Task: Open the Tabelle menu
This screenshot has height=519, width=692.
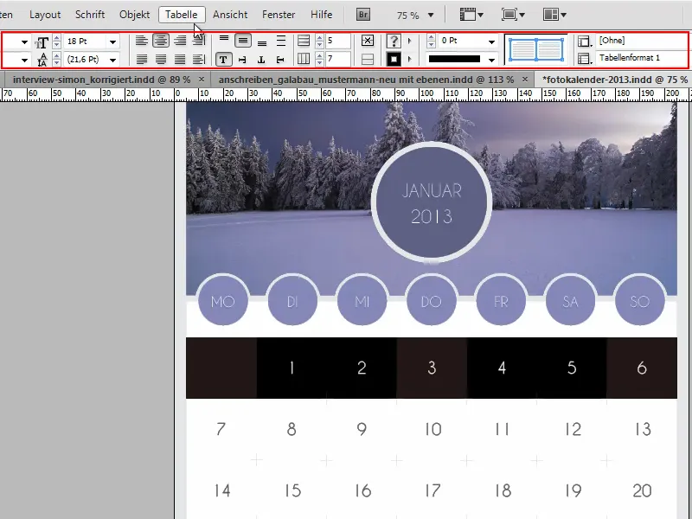Action: click(182, 15)
